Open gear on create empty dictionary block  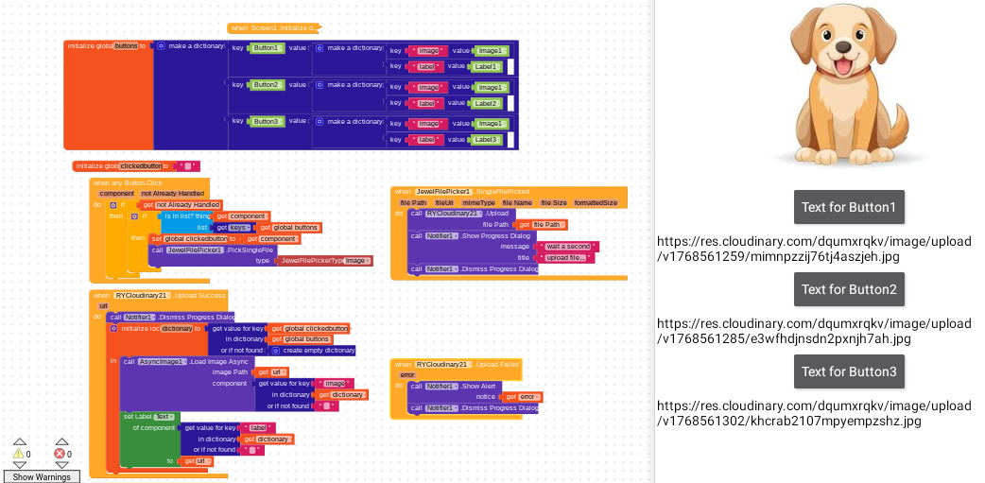pyautogui.click(x=276, y=351)
